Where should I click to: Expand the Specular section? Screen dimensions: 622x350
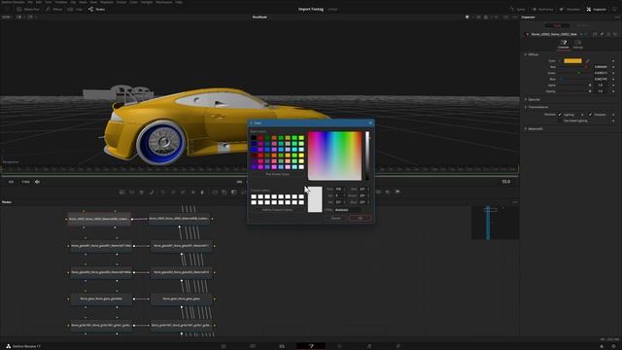click(526, 99)
